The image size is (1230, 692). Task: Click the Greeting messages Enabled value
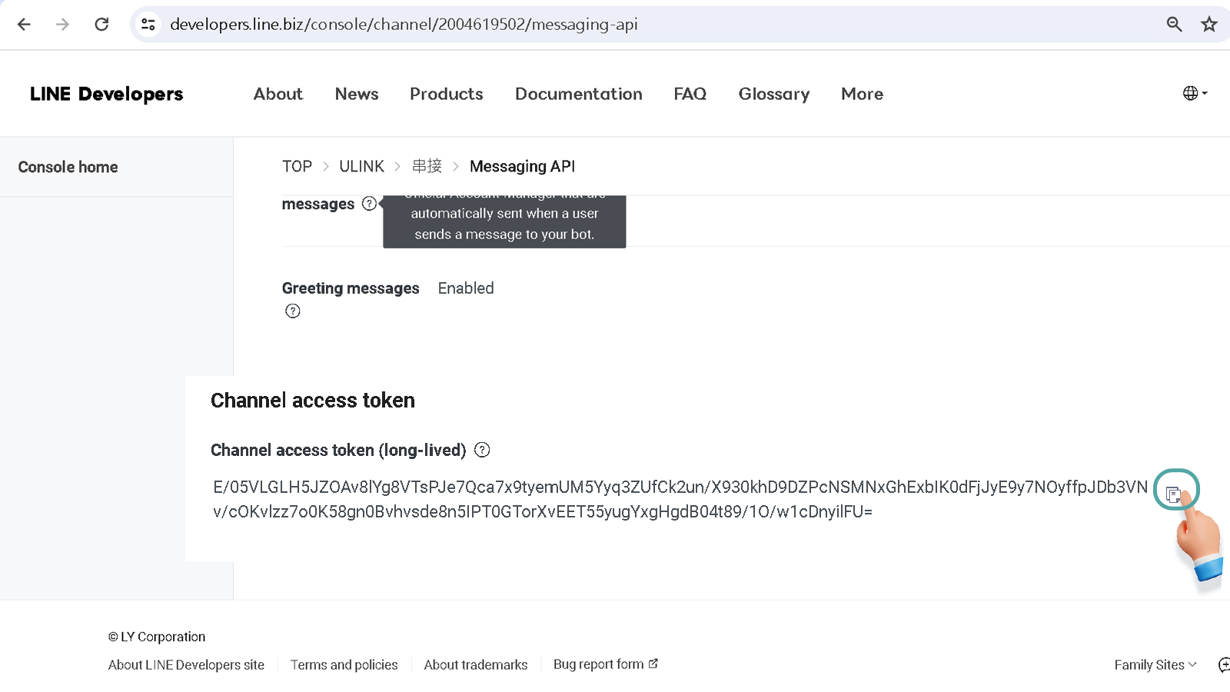point(466,288)
